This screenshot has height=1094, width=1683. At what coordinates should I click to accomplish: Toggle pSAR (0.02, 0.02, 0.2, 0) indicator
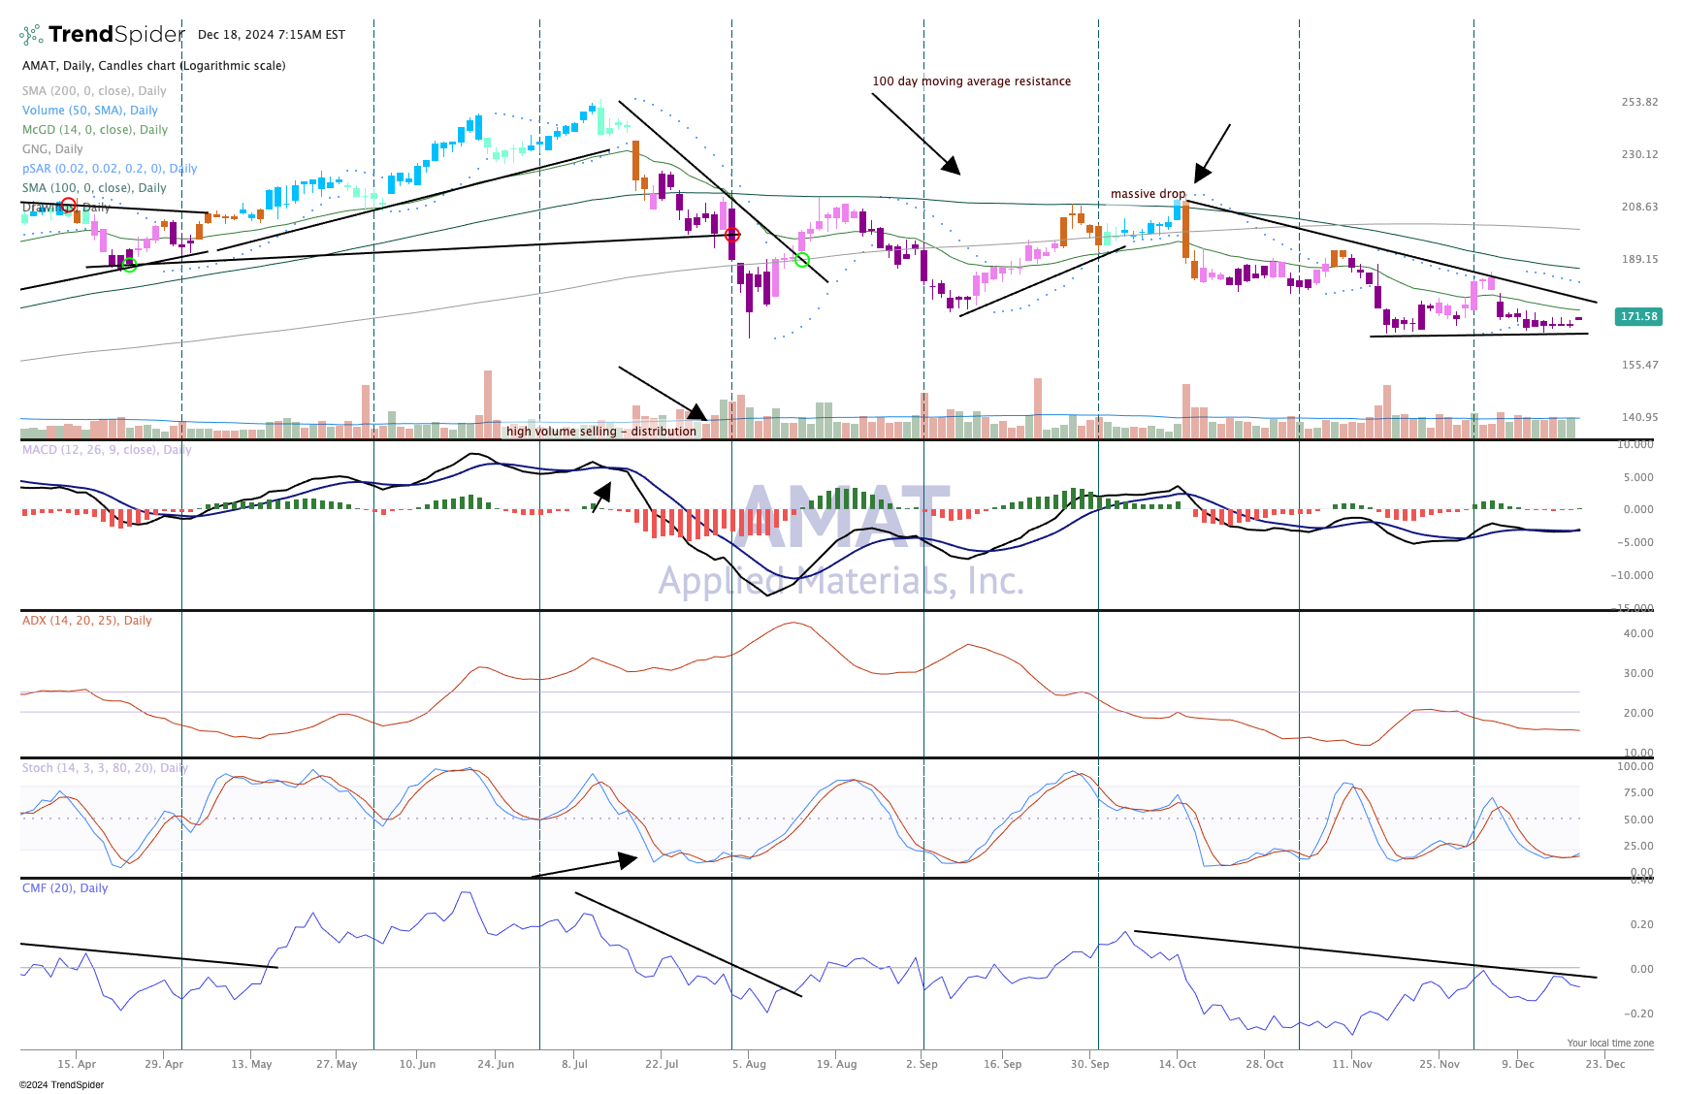tap(109, 168)
